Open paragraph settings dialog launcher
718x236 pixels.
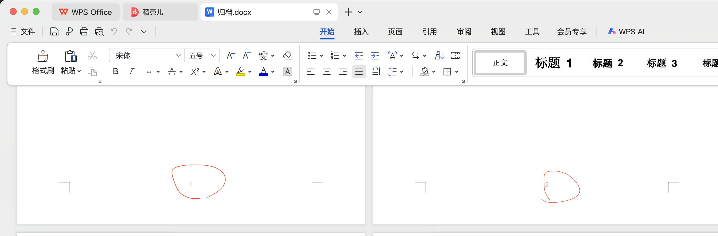point(463,81)
